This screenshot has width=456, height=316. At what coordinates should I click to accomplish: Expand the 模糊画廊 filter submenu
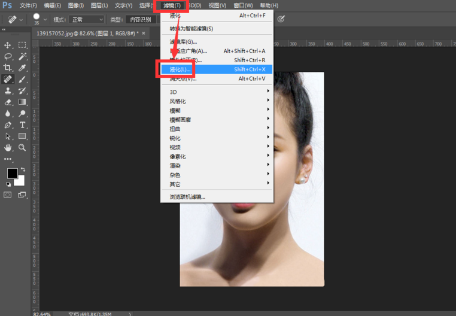tap(217, 120)
